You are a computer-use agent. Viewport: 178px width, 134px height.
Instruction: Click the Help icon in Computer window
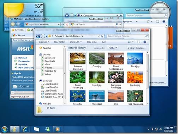coord(164,21)
